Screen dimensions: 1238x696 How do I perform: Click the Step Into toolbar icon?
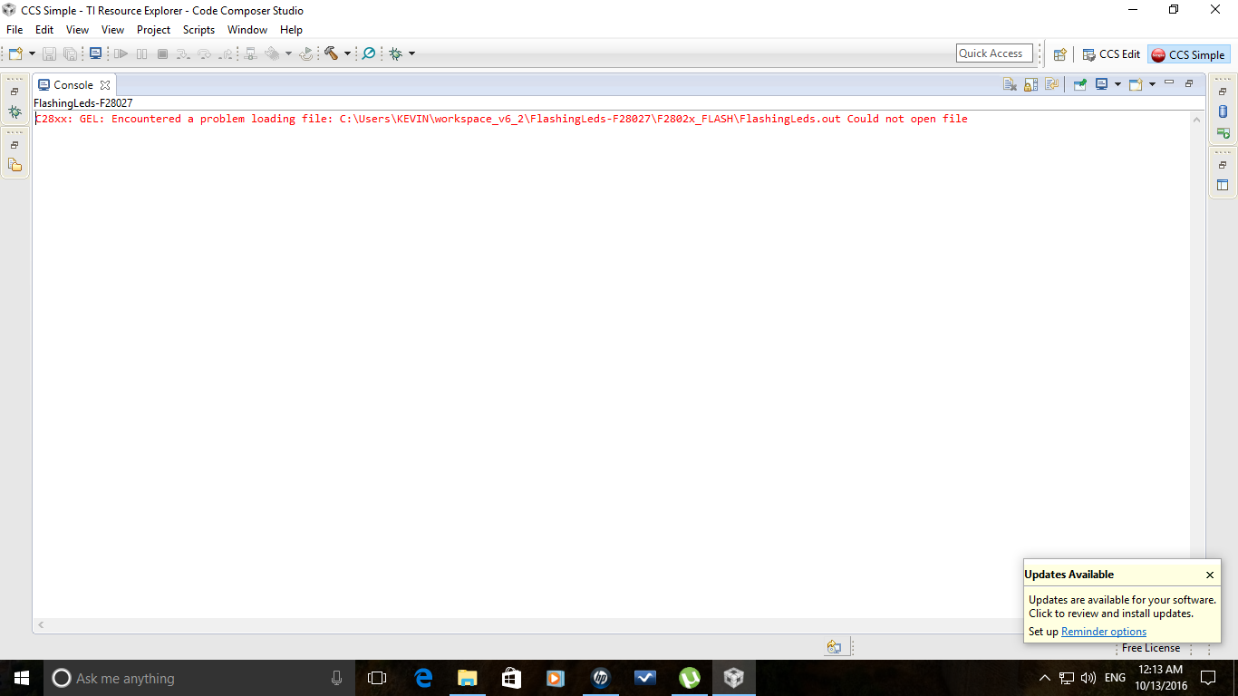183,53
